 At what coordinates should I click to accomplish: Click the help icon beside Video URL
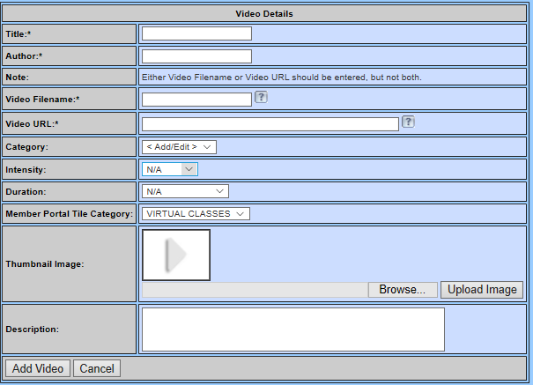pos(408,122)
